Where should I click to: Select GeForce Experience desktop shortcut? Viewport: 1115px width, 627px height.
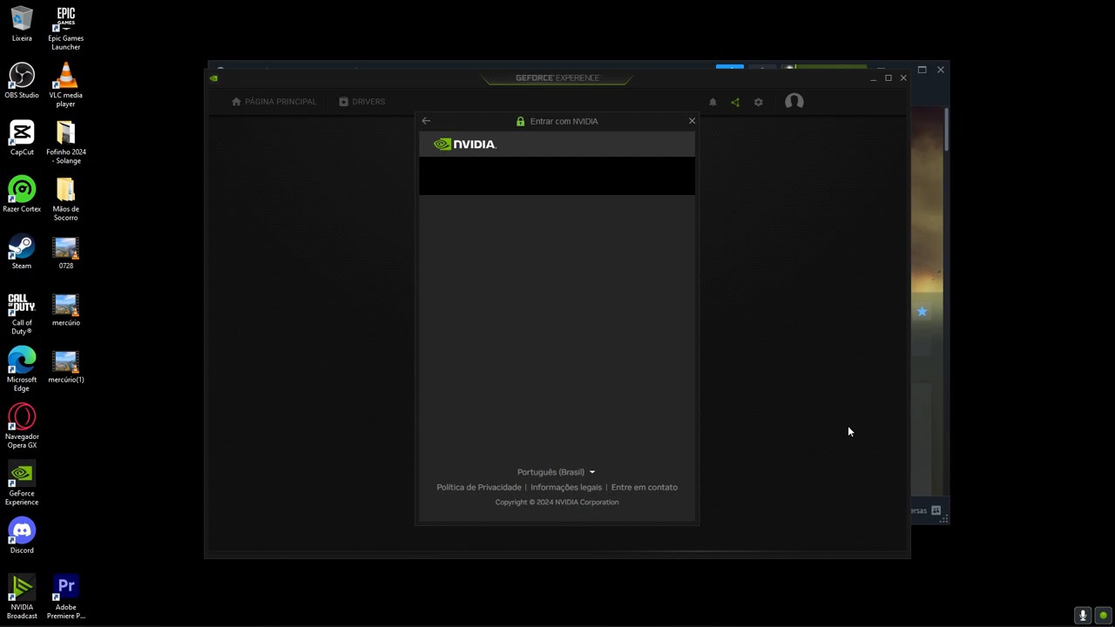point(22,483)
